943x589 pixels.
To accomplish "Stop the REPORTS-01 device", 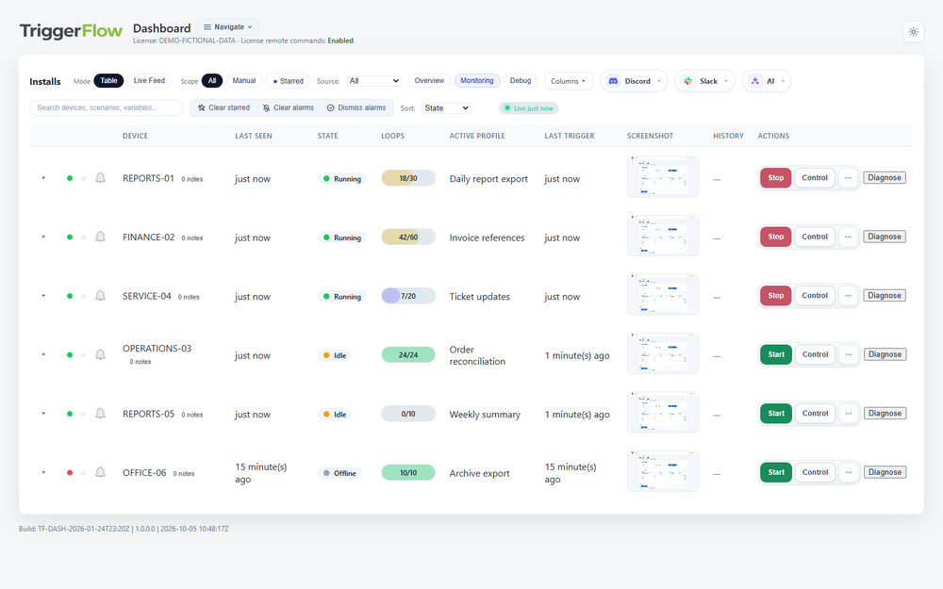I will point(776,178).
